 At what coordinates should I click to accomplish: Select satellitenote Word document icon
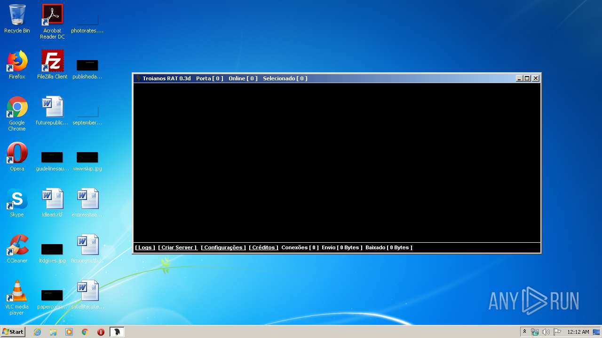(x=87, y=295)
